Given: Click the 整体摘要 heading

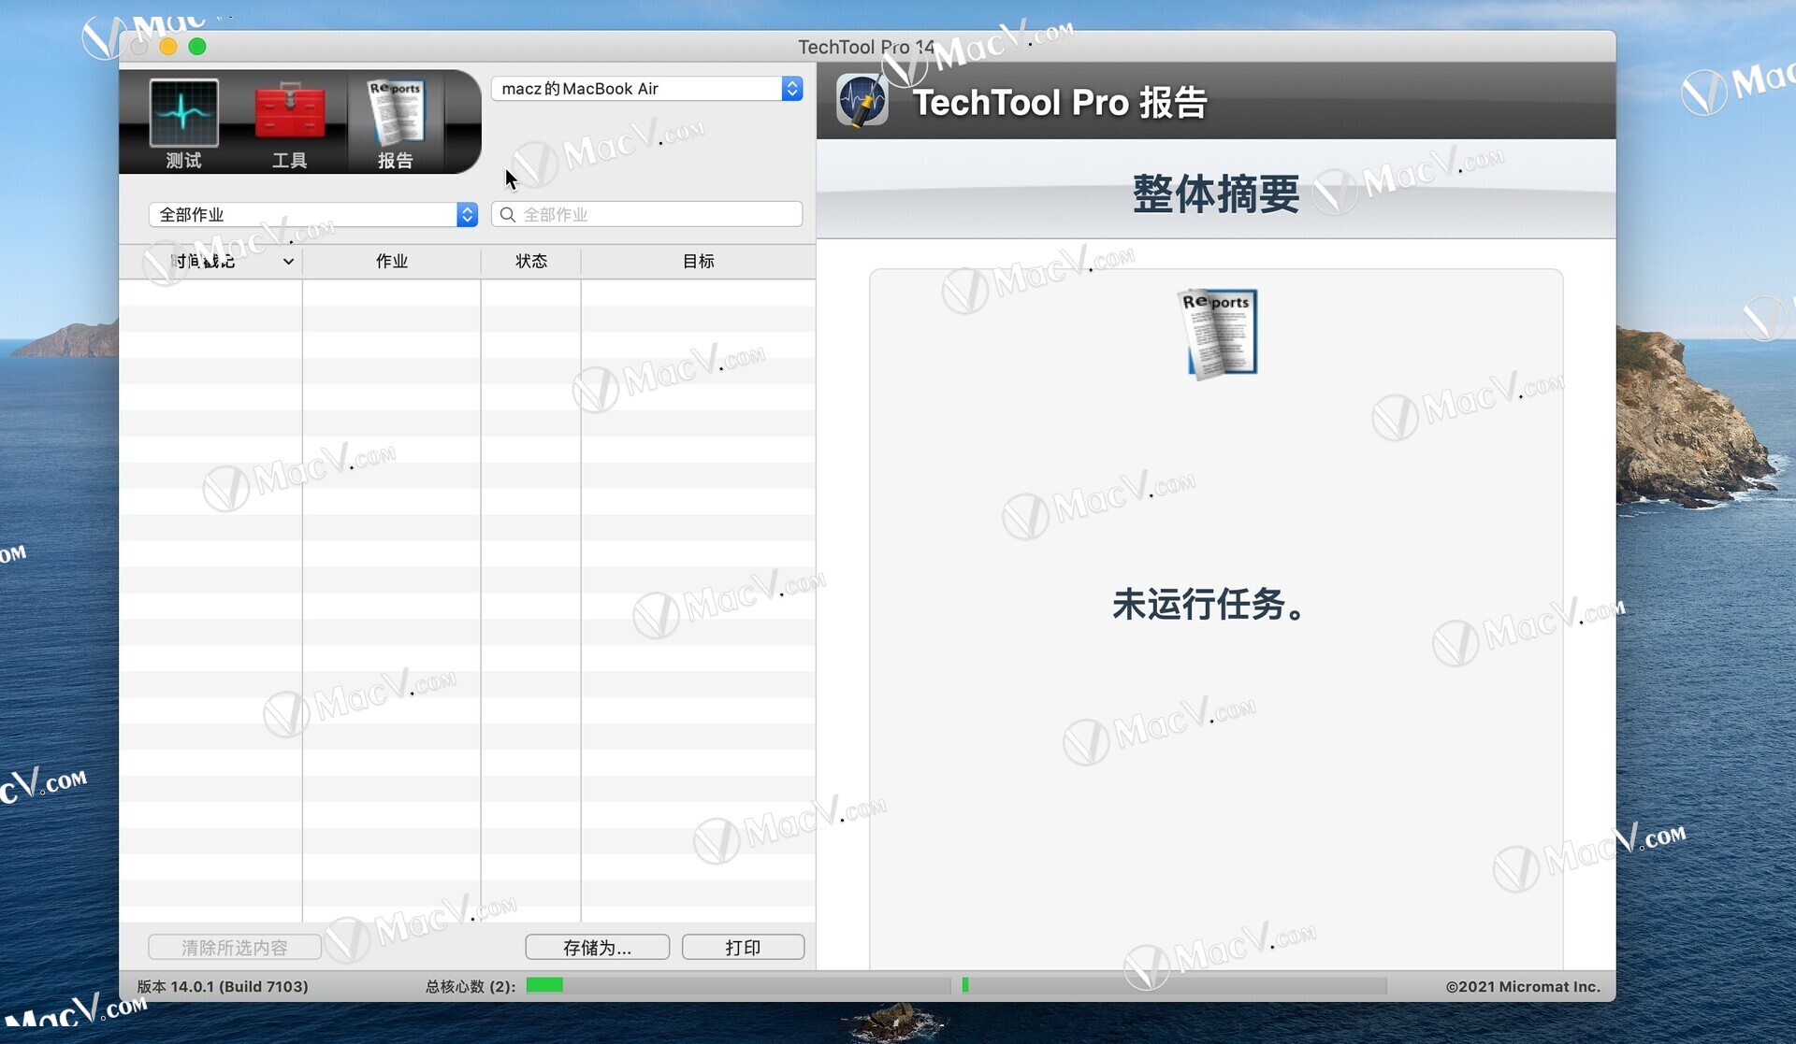Looking at the screenshot, I should pos(1216,194).
